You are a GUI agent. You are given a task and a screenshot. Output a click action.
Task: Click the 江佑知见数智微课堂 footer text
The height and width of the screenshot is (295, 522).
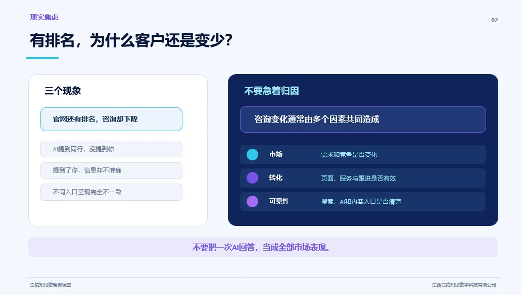click(51, 285)
